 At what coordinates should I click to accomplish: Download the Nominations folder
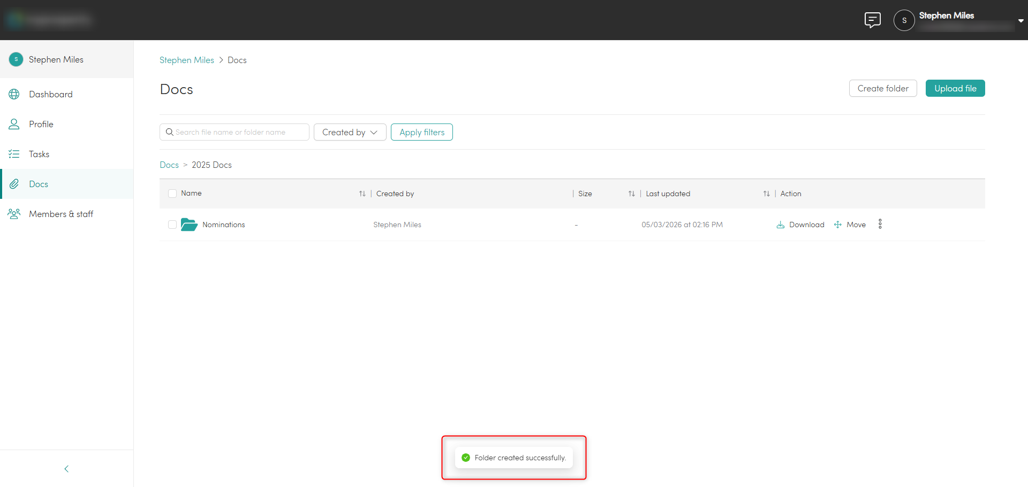(800, 225)
